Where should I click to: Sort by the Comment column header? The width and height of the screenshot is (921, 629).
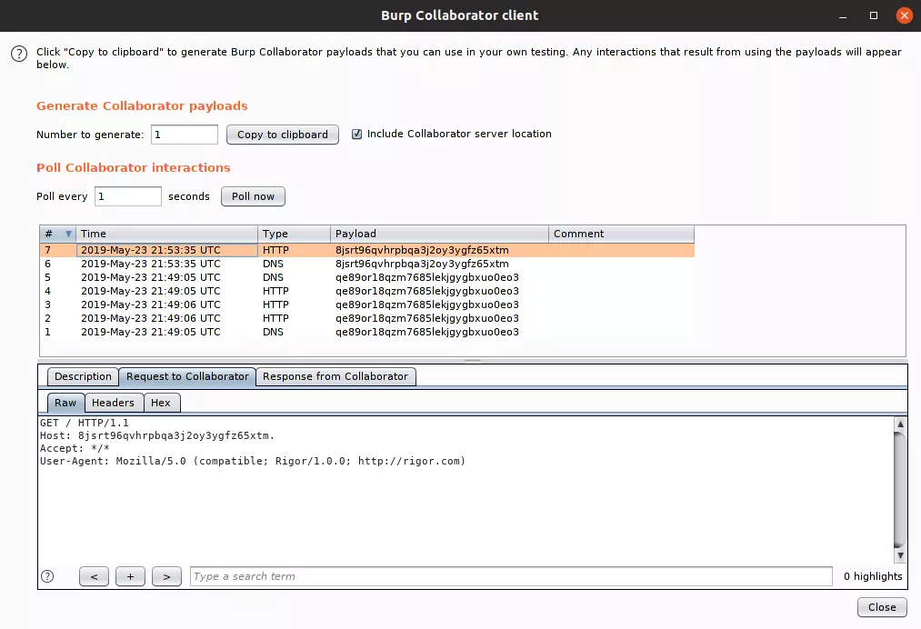click(x=622, y=234)
